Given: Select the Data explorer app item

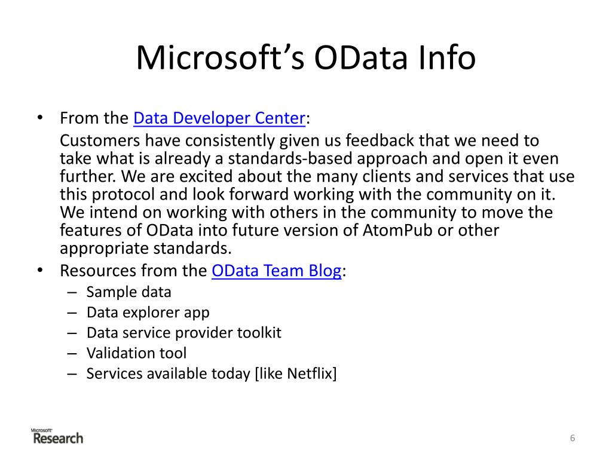Looking at the screenshot, I should pyautogui.click(x=148, y=313).
